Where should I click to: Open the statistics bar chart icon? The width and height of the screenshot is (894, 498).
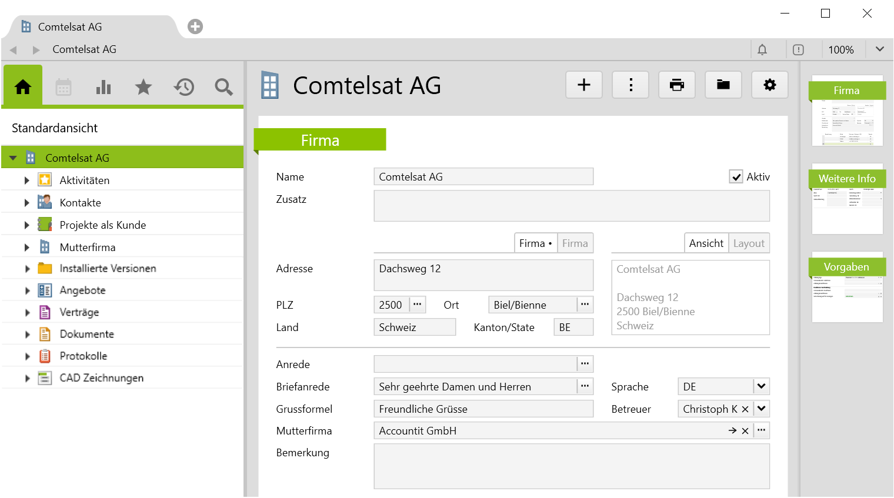tap(104, 87)
